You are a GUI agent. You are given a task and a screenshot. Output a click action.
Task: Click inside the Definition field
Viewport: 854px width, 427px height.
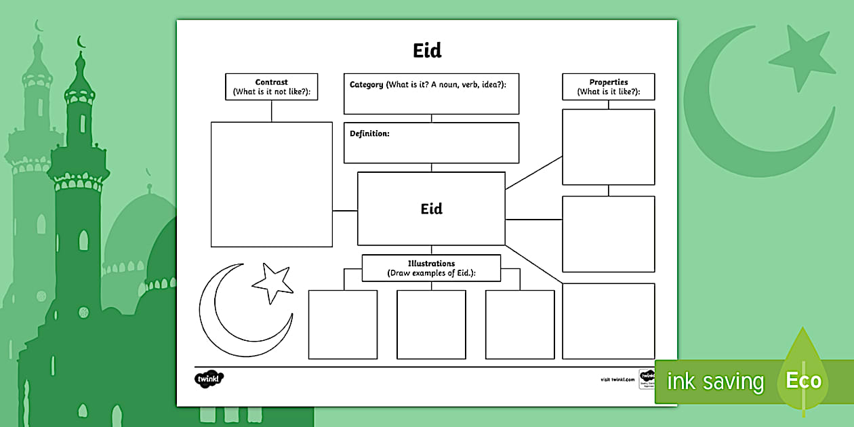click(431, 142)
